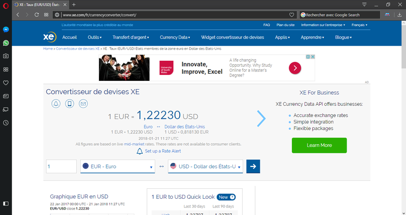Go forward with the browser forward arrow

click(27, 15)
